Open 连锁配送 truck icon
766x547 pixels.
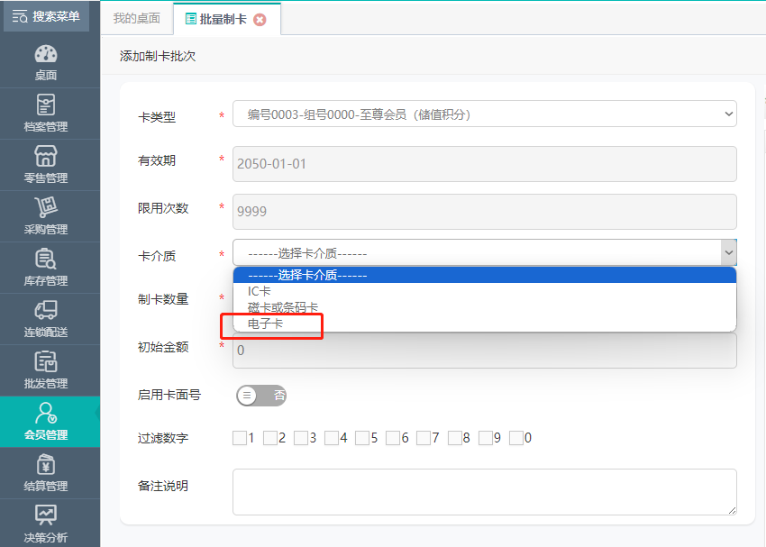46,310
